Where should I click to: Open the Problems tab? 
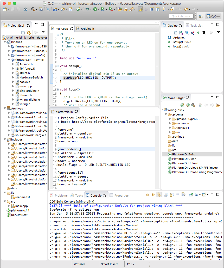59,195
